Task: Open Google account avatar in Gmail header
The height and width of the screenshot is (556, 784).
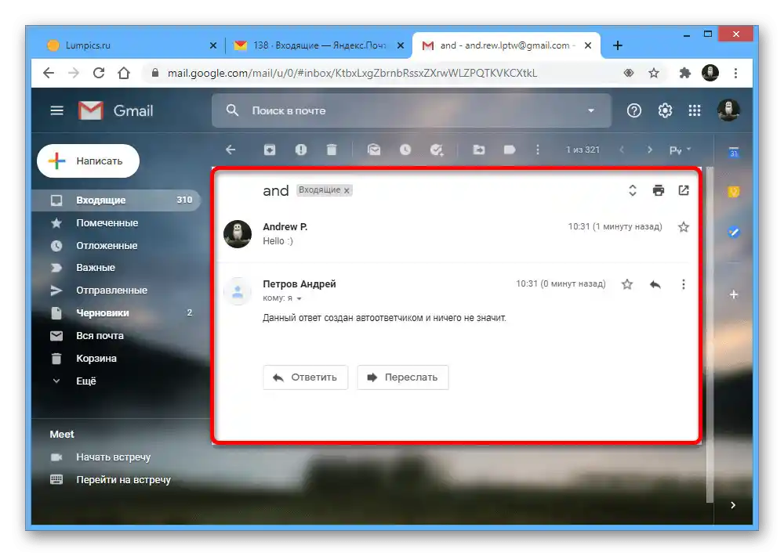Action: click(728, 110)
